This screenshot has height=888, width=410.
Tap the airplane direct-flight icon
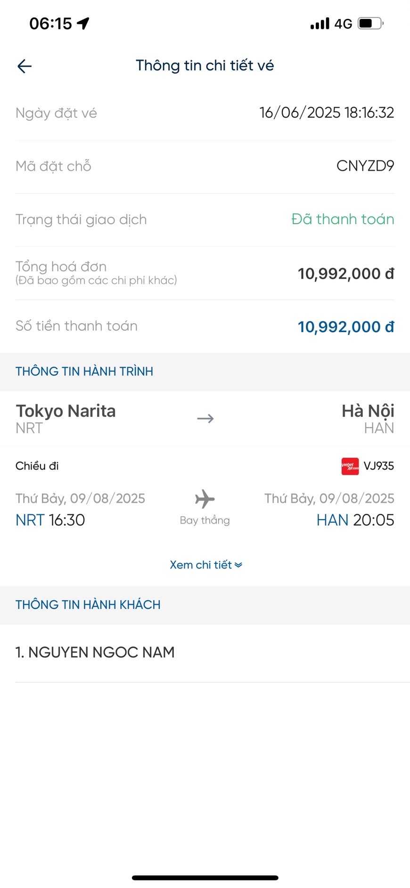tap(205, 499)
